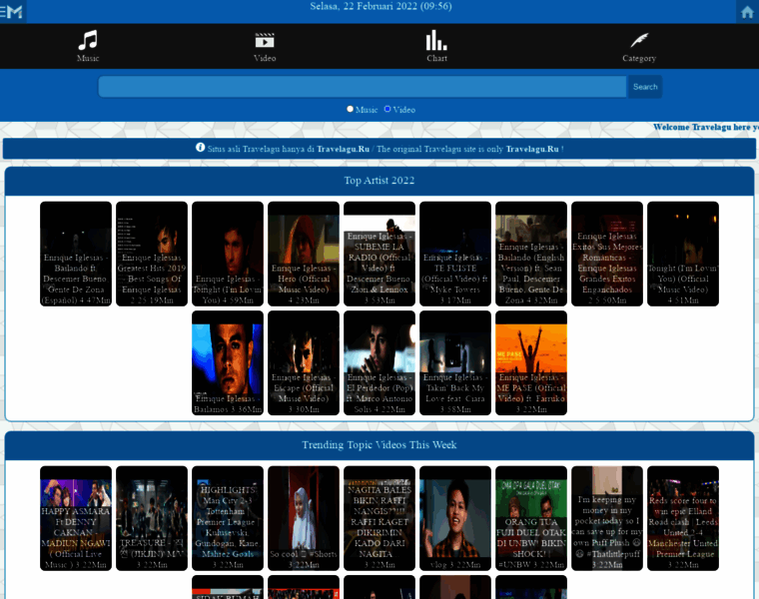
Task: Click the Top Artist 2022 header
Action: point(379,181)
